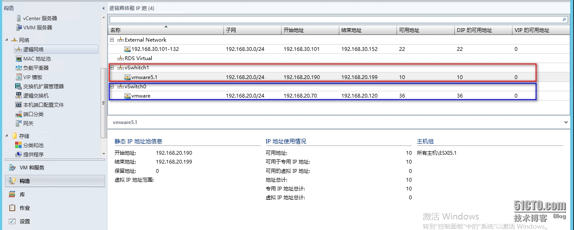Sort by 可用地址 column header
The height and width of the screenshot is (230, 574).
point(426,30)
